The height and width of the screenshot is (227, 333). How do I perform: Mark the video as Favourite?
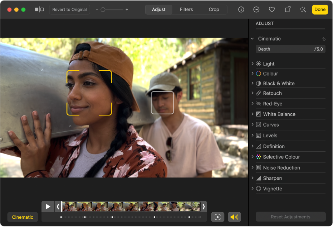coord(271,9)
